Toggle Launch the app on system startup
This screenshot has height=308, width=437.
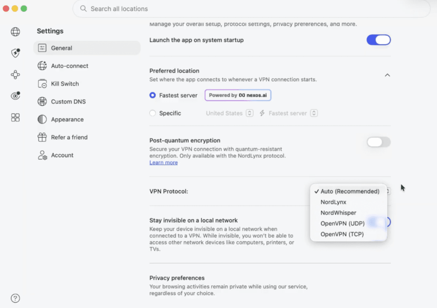(x=379, y=40)
